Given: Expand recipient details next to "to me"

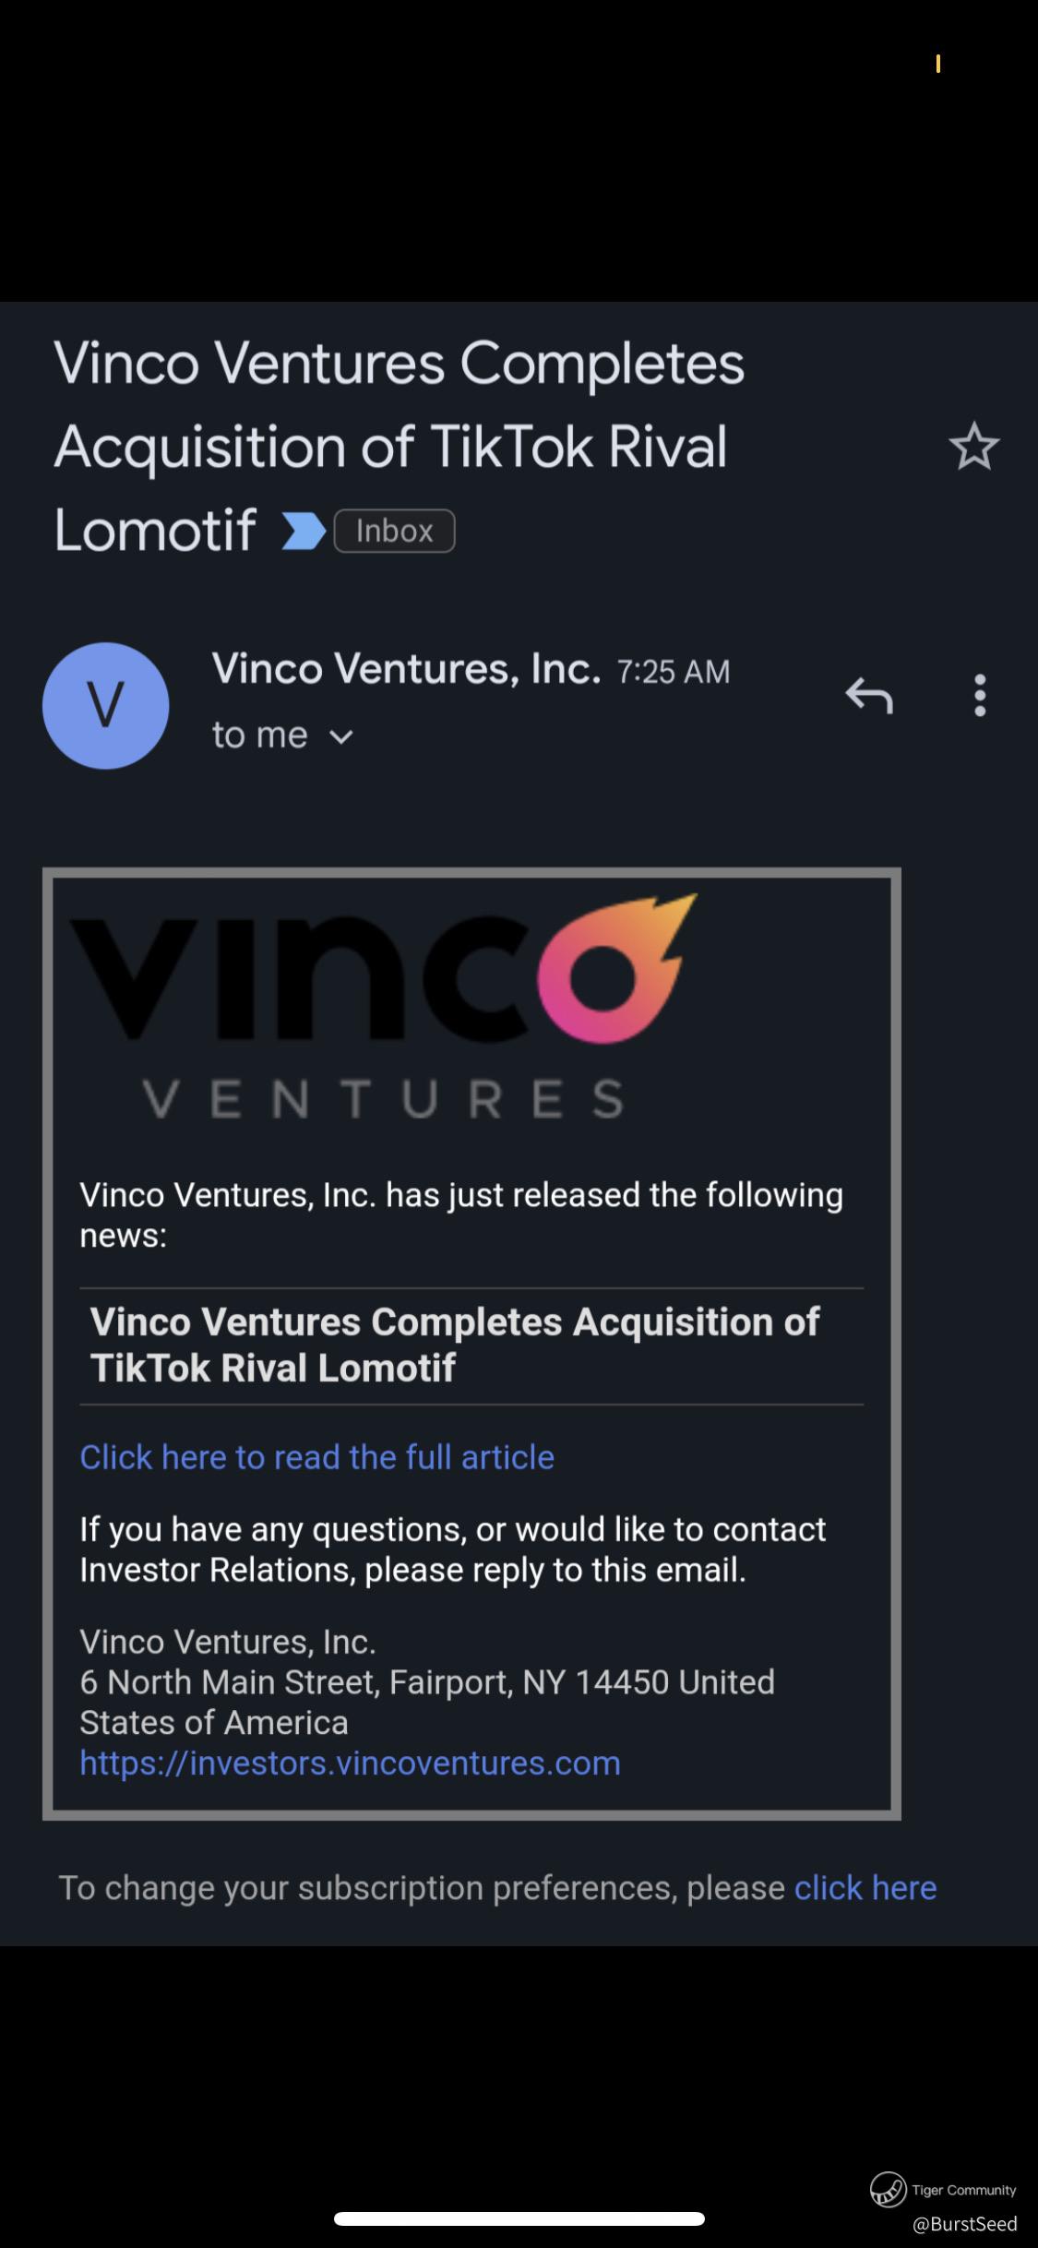Looking at the screenshot, I should (341, 736).
